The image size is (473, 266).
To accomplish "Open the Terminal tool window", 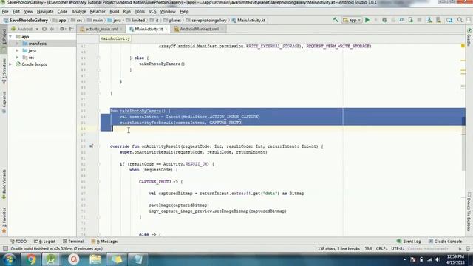I will click(x=73, y=242).
